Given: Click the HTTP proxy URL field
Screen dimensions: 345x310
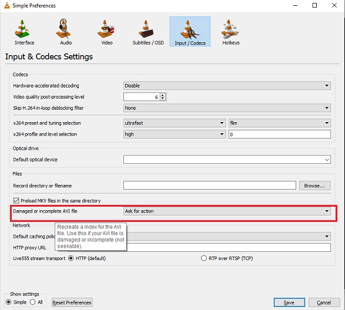Looking at the screenshot, I should tap(229, 248).
